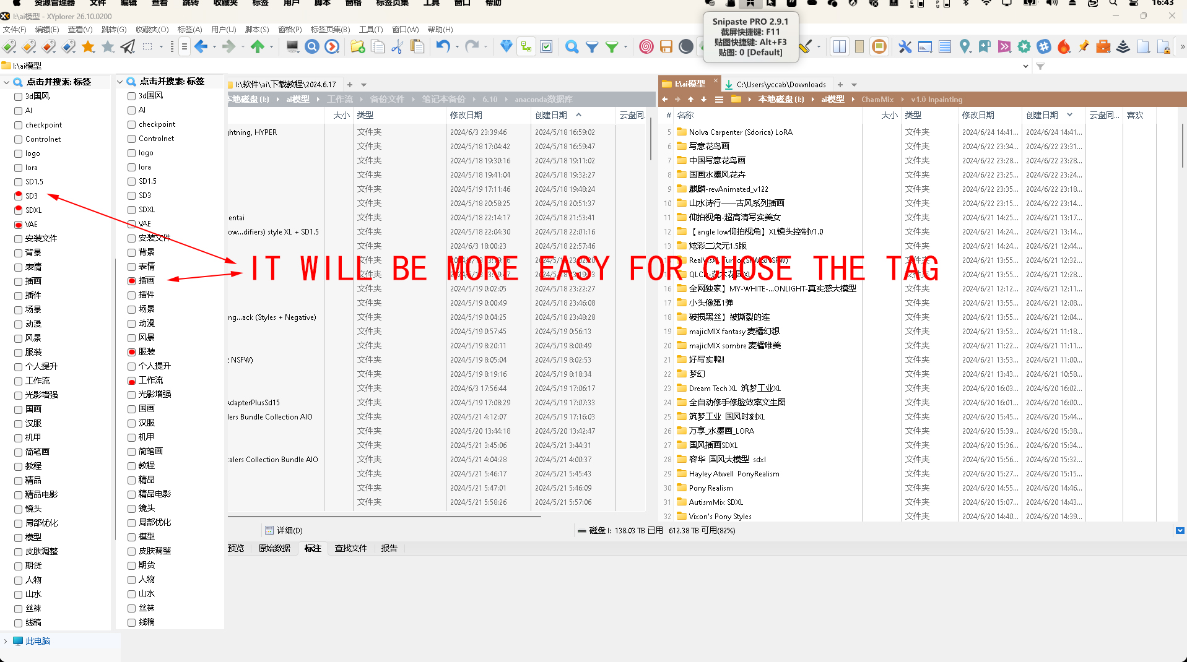Viewport: 1187px width, 662px height.
Task: Open the 工具(T) menu
Action: [370, 29]
